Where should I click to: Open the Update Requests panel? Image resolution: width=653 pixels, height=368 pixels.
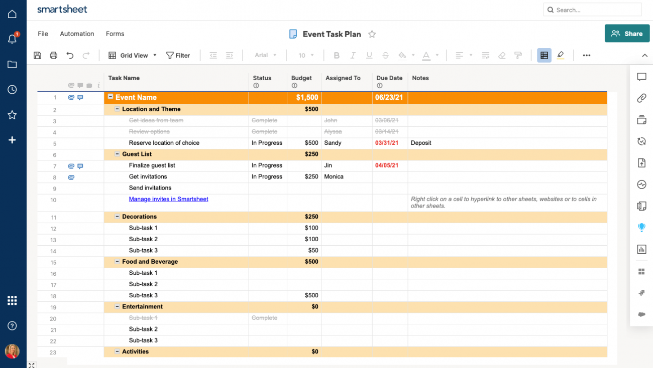point(641,141)
